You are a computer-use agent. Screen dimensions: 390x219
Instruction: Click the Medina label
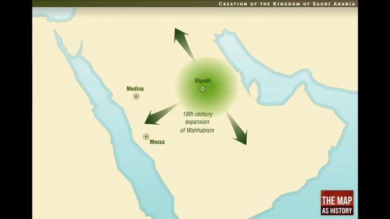point(135,89)
